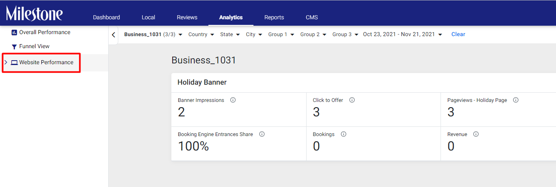Switch to the Local tab
The width and height of the screenshot is (556, 187).
148,17
